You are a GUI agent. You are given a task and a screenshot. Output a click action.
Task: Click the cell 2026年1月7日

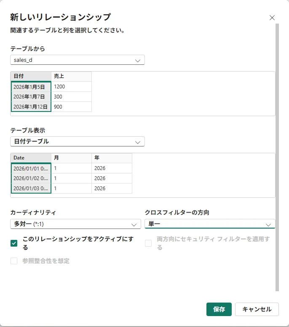31,97
